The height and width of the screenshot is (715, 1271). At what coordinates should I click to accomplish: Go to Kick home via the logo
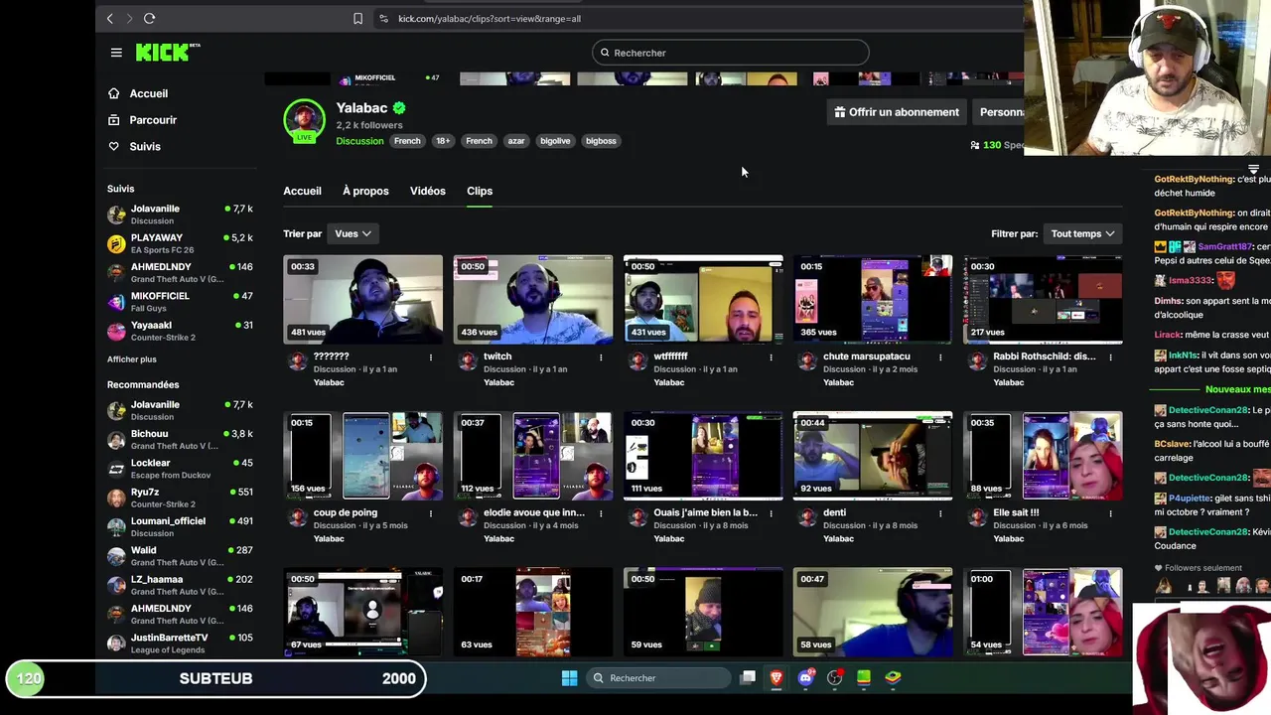167,53
